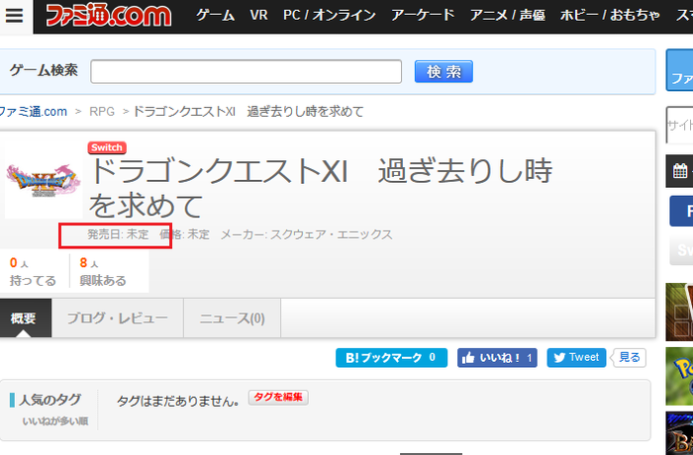Open the ゲーム navigation item

[x=215, y=16]
